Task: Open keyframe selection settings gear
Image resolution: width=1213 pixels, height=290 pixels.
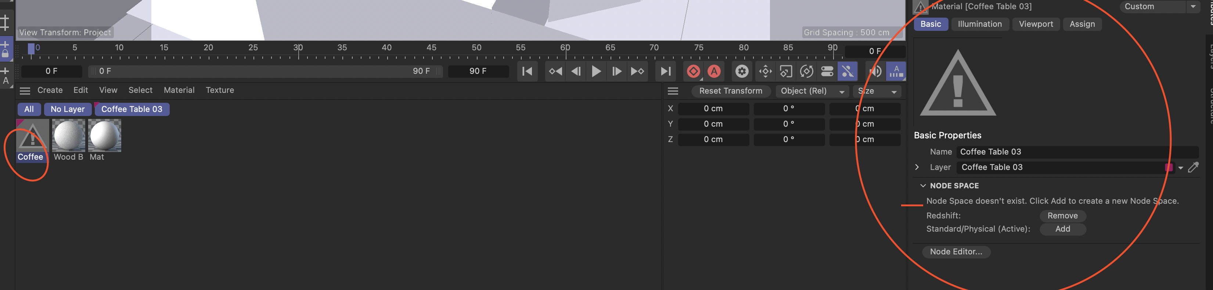Action: 742,72
